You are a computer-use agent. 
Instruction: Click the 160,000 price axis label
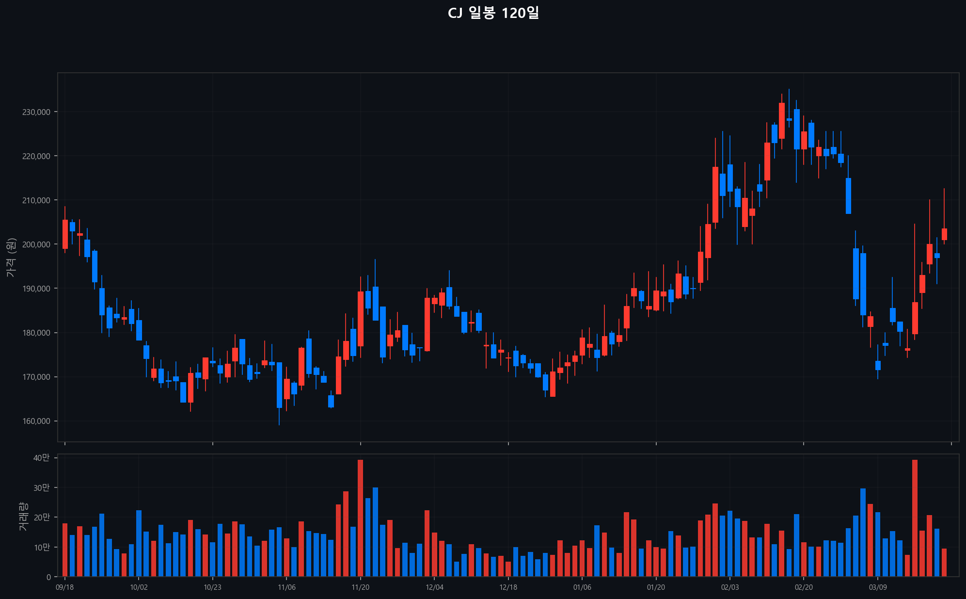coord(36,421)
